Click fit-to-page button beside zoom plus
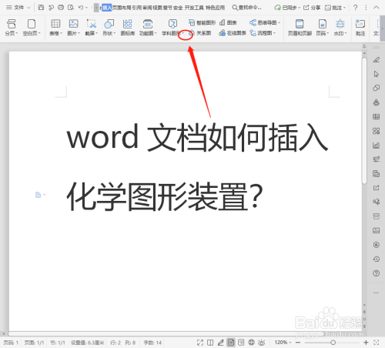The width and height of the screenshot is (385, 348). pyautogui.click(x=377, y=343)
